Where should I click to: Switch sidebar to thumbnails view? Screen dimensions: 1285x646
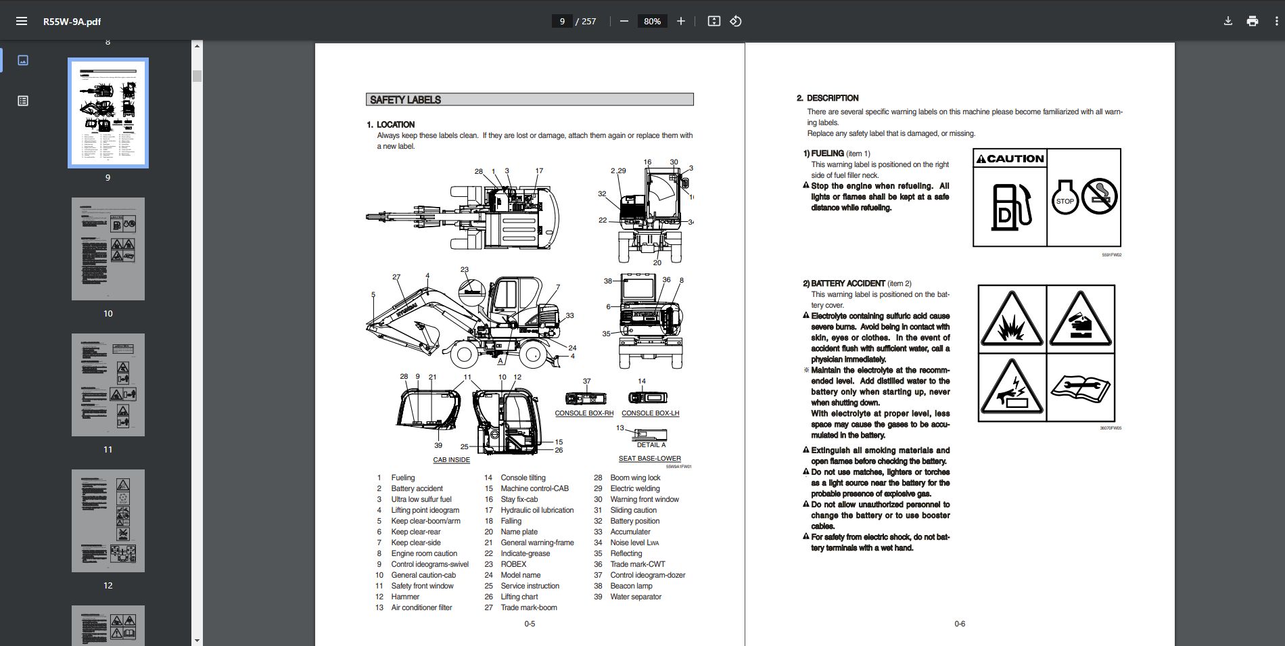click(22, 60)
